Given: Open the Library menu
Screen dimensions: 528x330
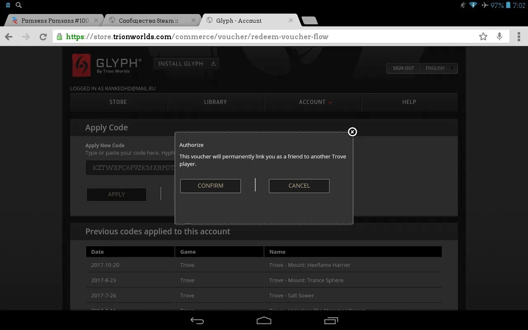Looking at the screenshot, I should 215,102.
